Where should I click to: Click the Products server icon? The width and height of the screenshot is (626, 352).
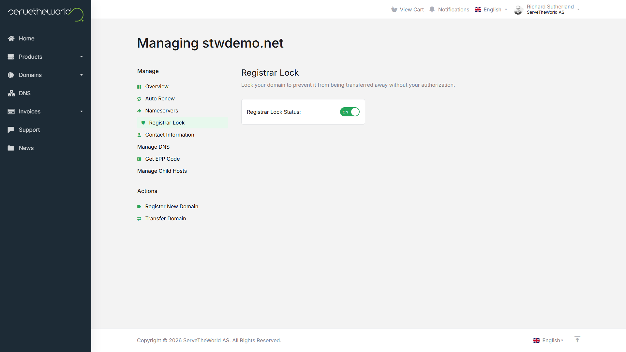click(11, 57)
